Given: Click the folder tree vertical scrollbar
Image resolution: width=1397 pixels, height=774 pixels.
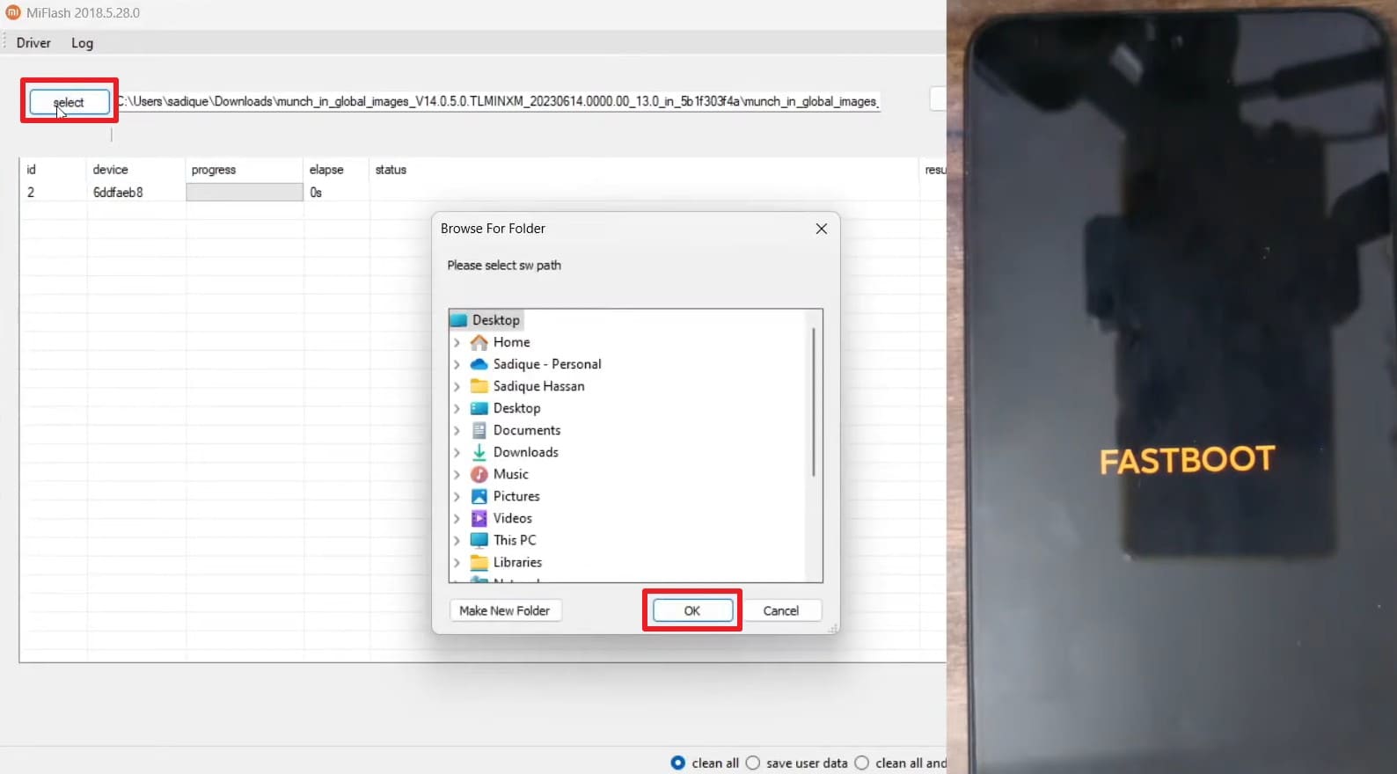Looking at the screenshot, I should pyautogui.click(x=813, y=401).
